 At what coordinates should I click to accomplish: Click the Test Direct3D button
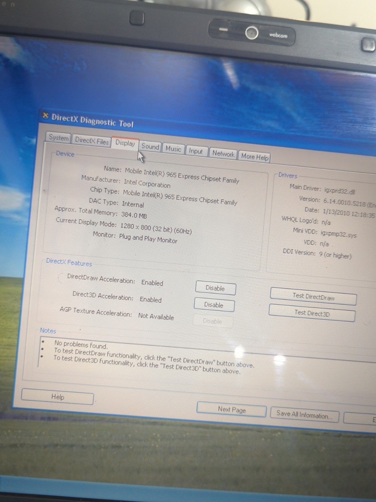tap(312, 313)
